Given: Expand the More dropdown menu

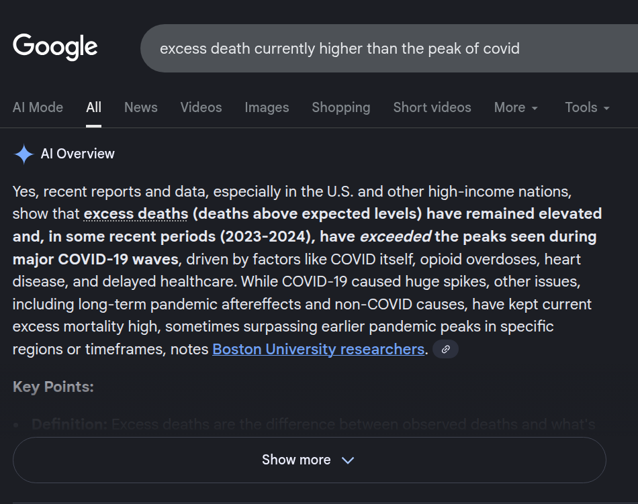Looking at the screenshot, I should point(516,107).
